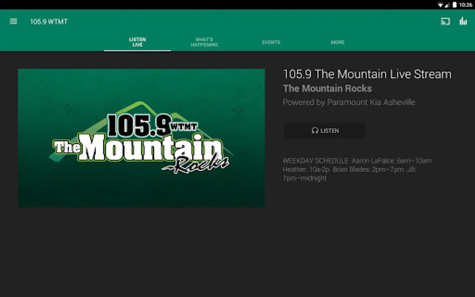Click The Mountain Rocks subtitle
The image size is (475, 297).
tap(327, 88)
